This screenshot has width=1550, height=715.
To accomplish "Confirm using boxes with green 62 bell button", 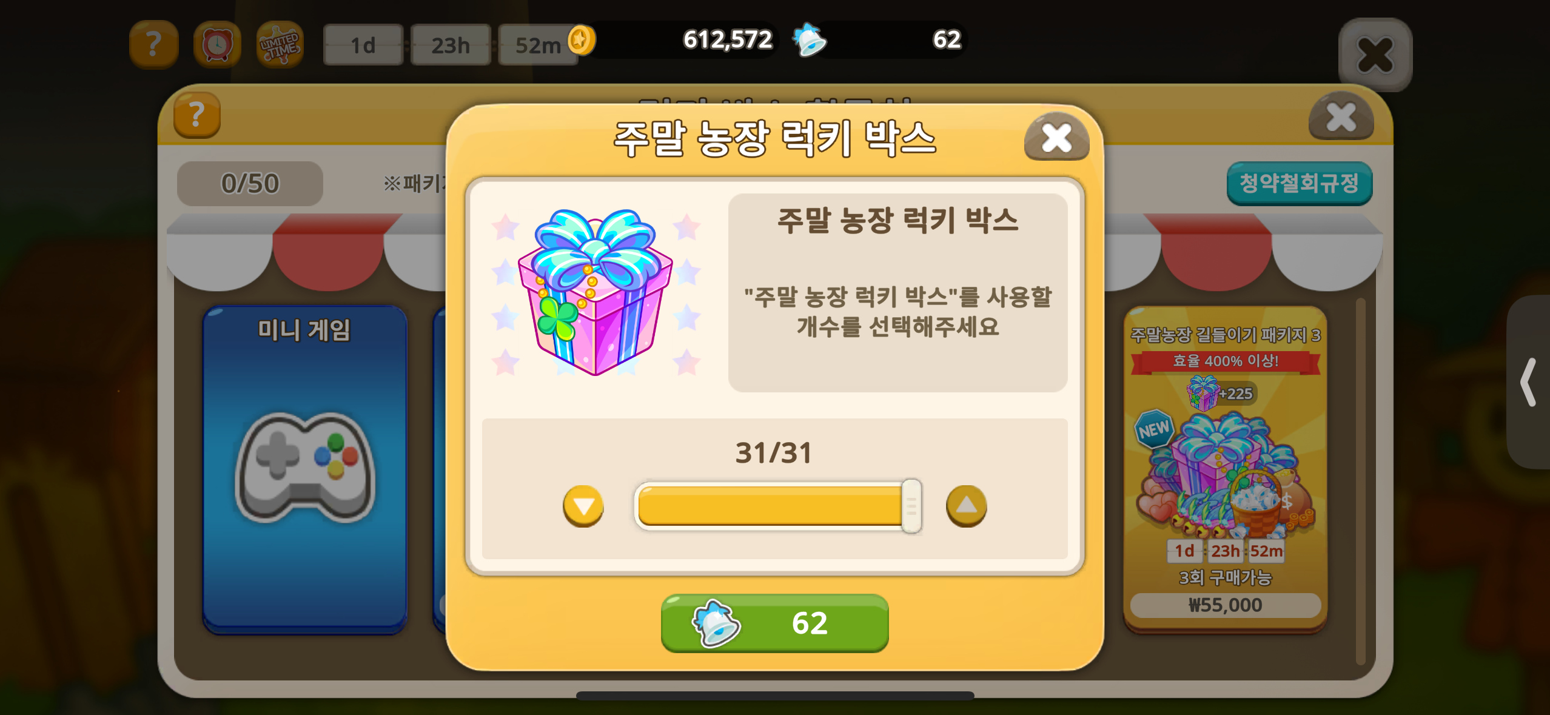I will coord(774,623).
